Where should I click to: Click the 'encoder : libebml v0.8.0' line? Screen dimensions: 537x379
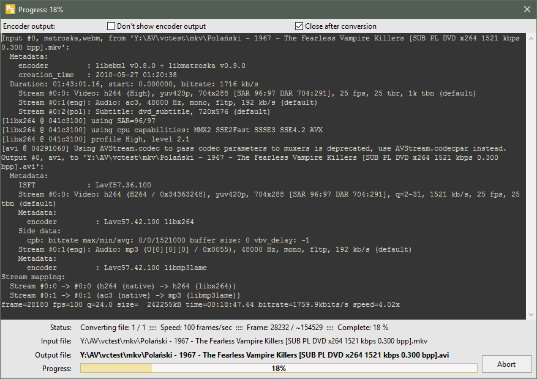pyautogui.click(x=132, y=66)
